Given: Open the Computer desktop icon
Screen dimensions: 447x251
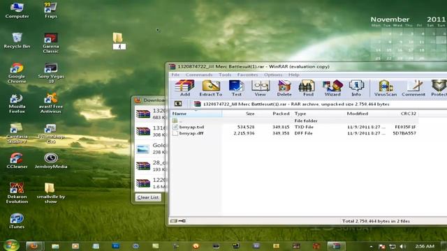Looking at the screenshot, I should tap(17, 10).
